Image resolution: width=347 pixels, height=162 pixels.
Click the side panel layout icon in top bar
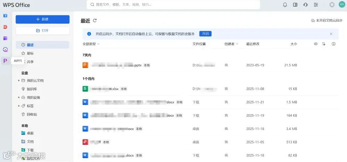pos(295,5)
